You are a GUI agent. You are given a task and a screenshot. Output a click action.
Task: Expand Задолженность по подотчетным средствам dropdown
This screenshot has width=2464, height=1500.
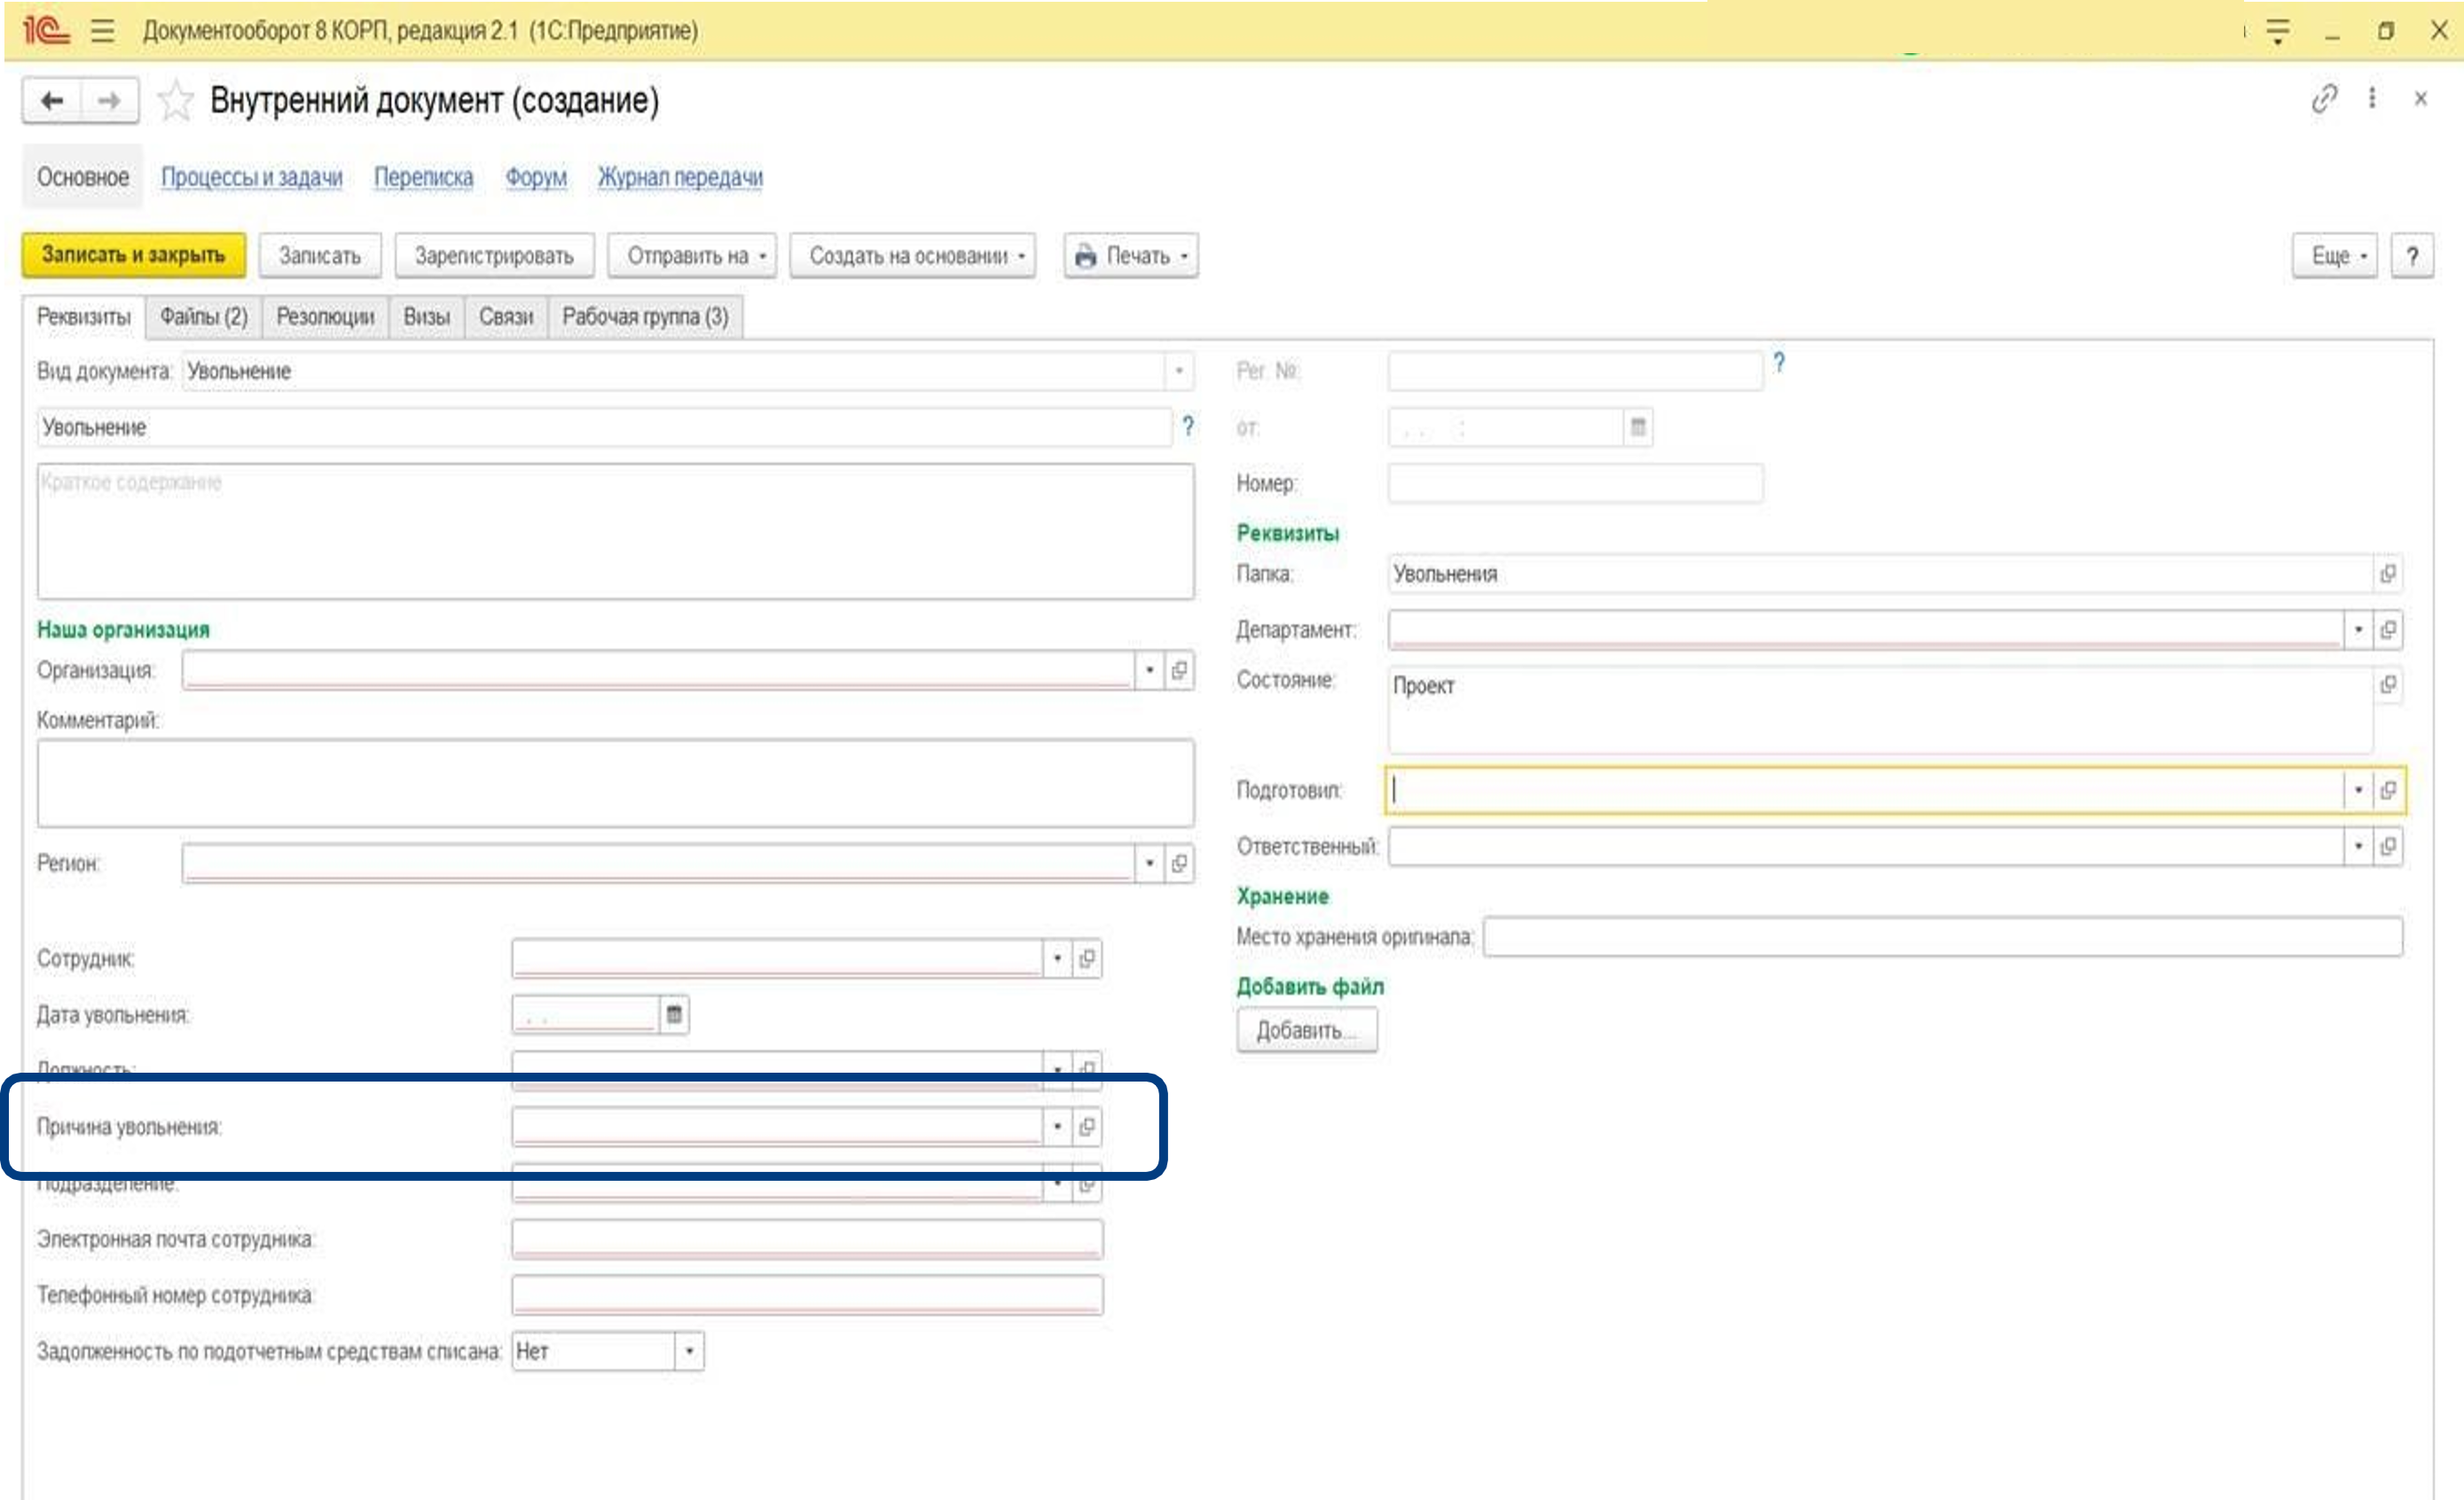pyautogui.click(x=689, y=1351)
